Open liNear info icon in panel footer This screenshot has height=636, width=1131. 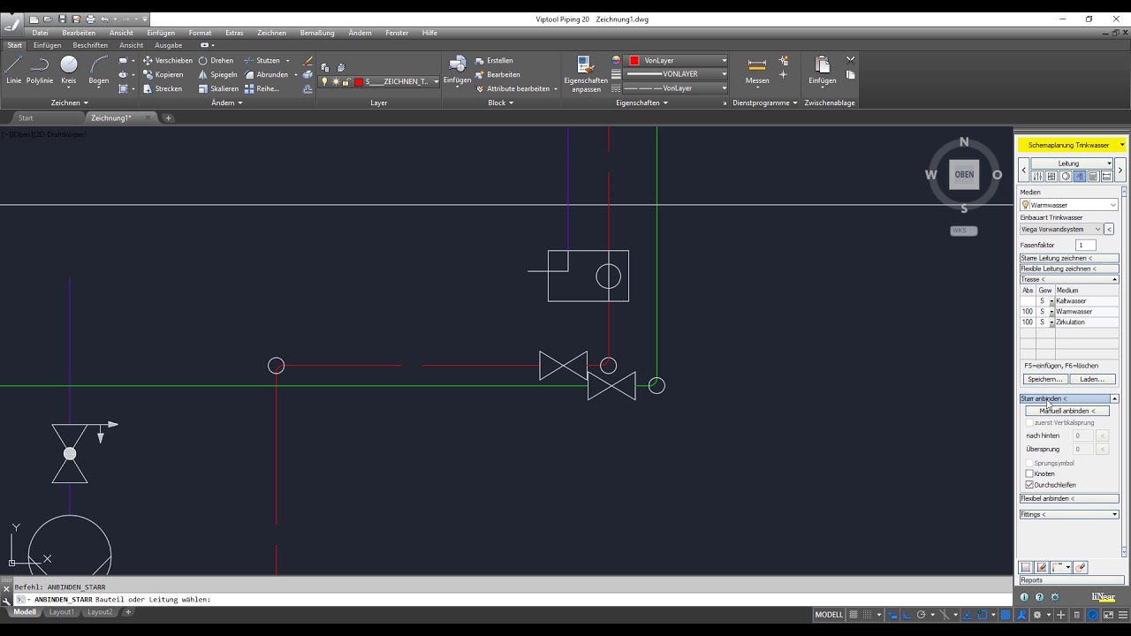tap(1024, 598)
